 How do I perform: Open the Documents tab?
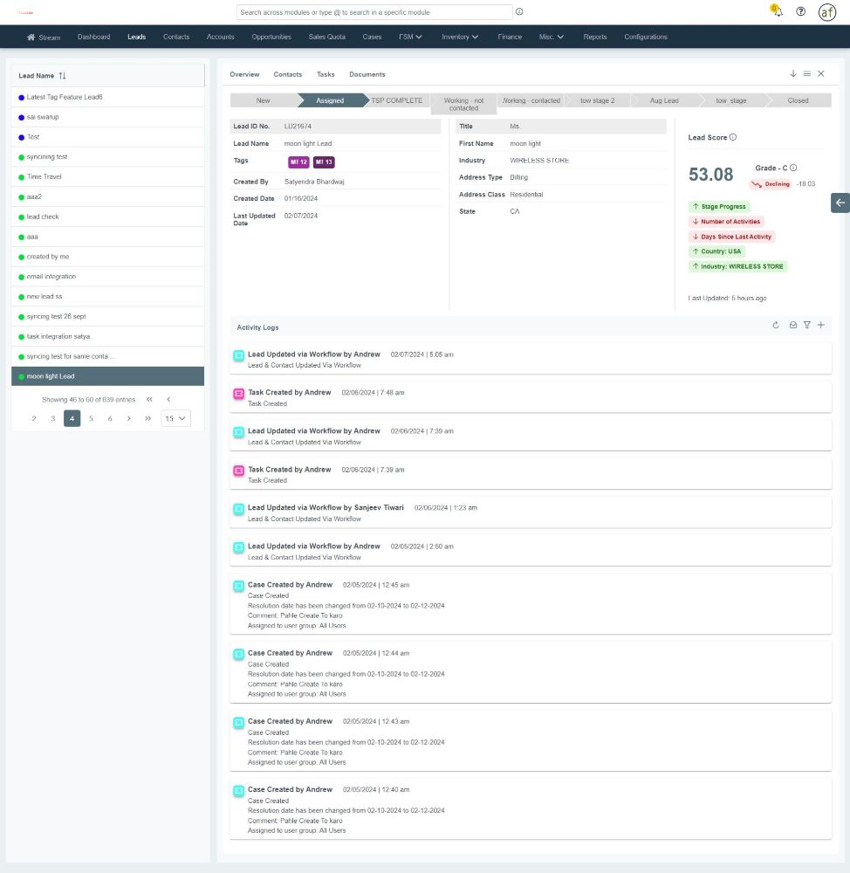tap(367, 74)
